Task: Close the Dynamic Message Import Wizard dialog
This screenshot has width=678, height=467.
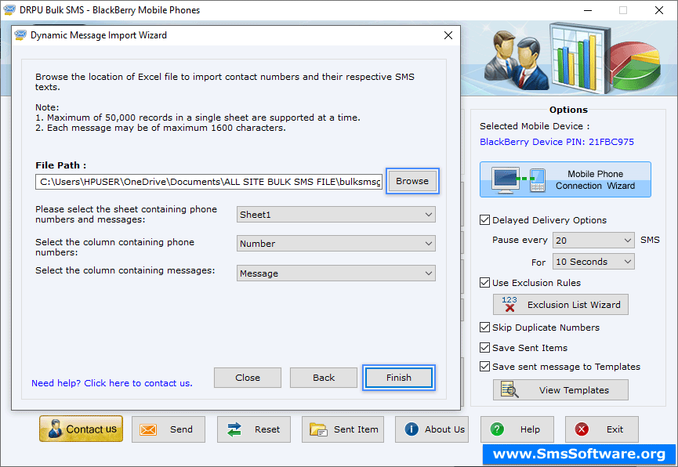Action: pyautogui.click(x=448, y=35)
